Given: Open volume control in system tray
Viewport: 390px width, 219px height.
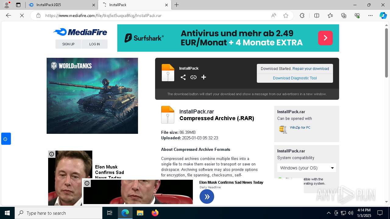Looking at the screenshot, I should pos(351,213).
